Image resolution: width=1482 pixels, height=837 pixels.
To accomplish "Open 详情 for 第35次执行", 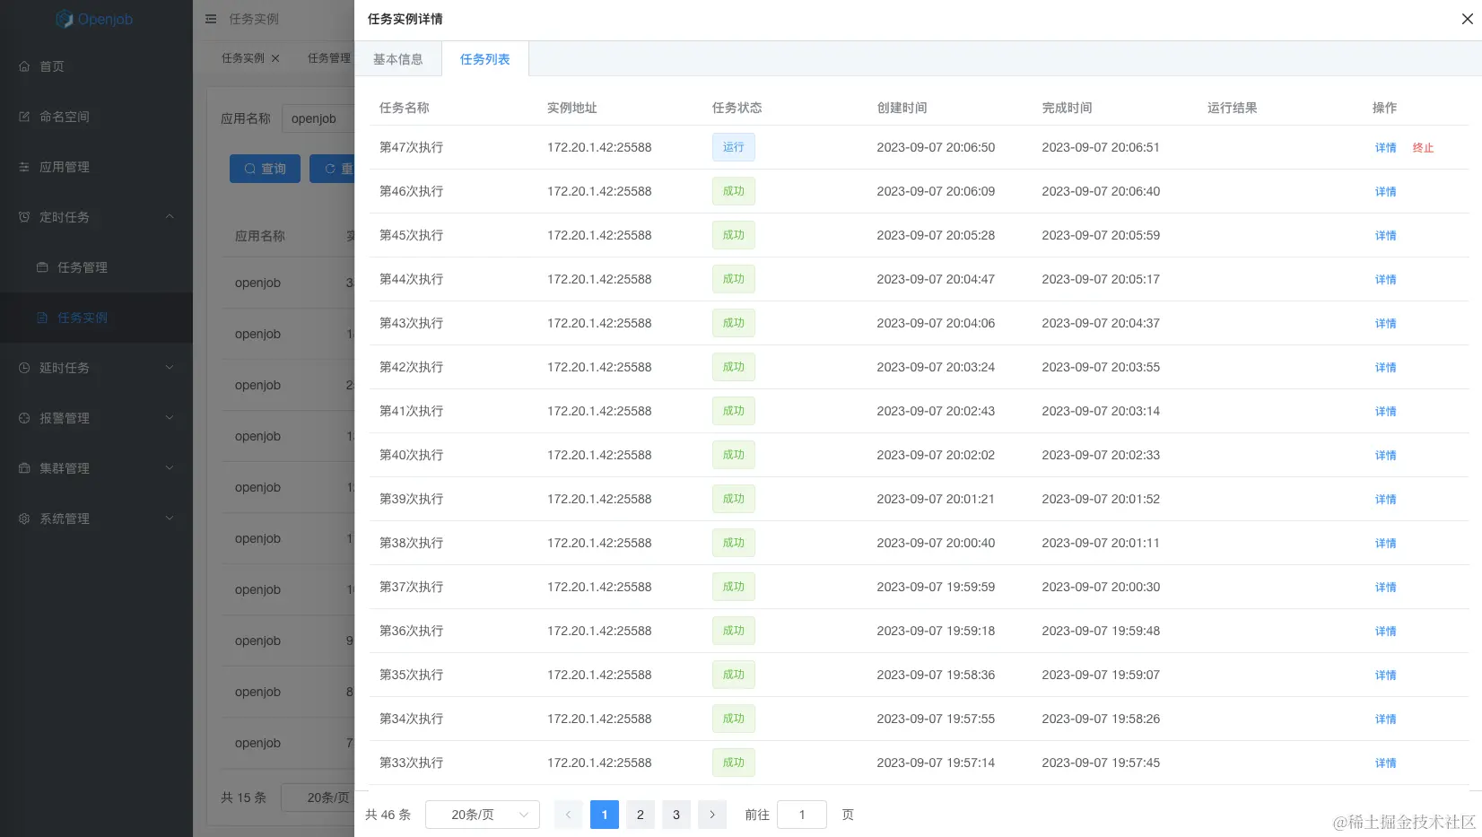I will tap(1386, 676).
